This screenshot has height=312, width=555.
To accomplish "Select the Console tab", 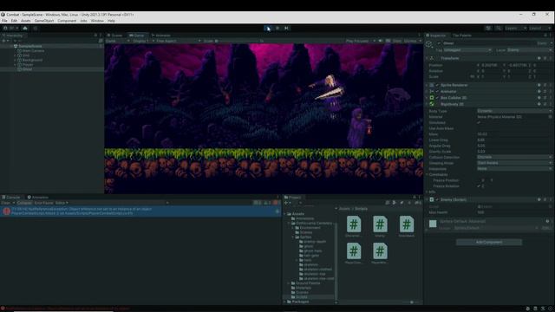I will (11, 198).
